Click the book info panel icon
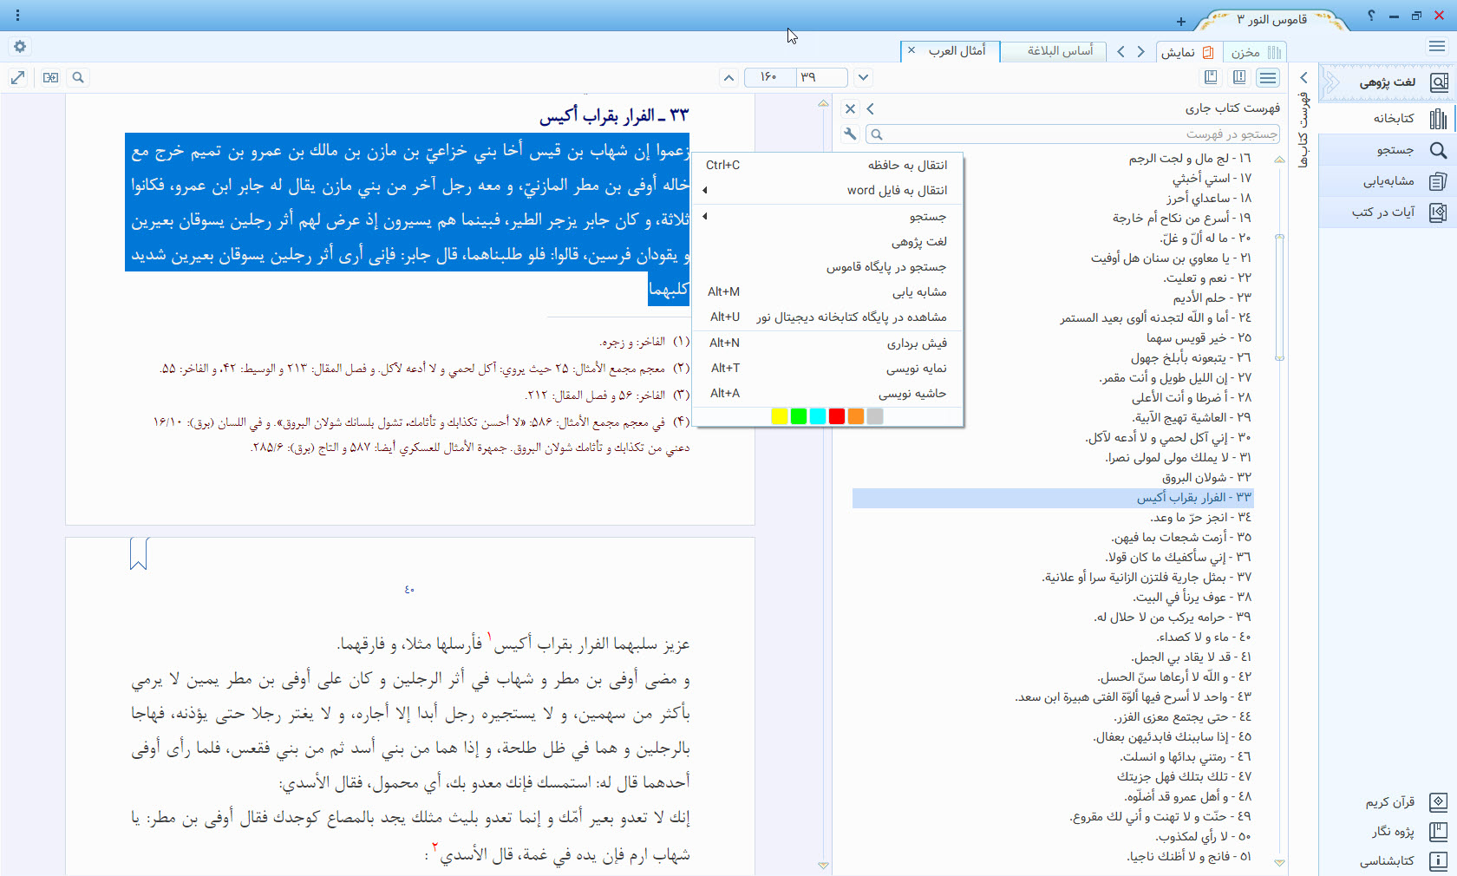The width and height of the screenshot is (1457, 876). tap(1239, 78)
